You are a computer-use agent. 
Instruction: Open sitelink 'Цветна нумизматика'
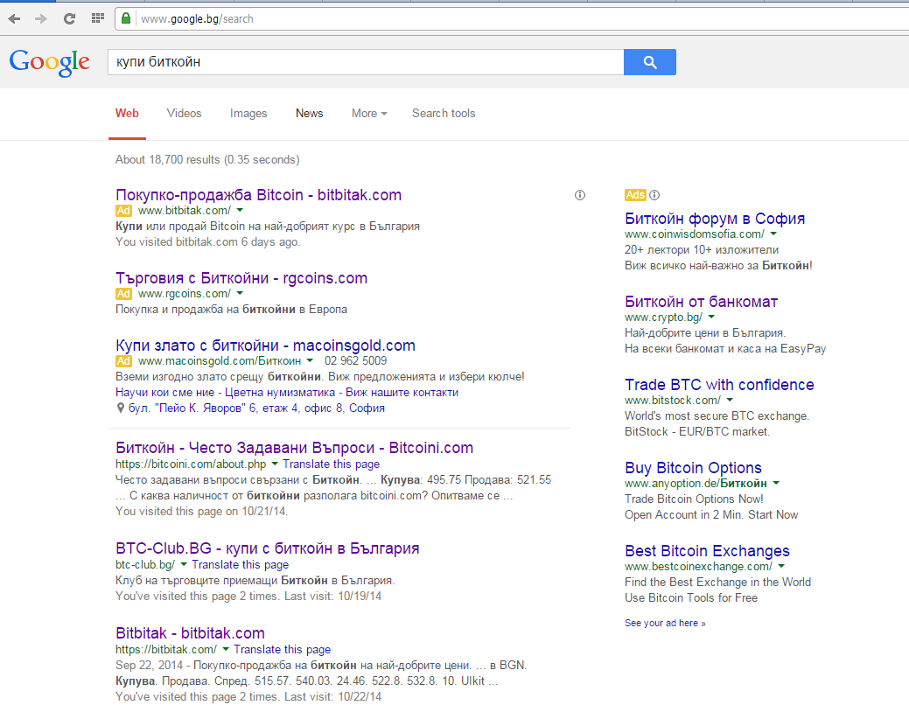pos(279,393)
